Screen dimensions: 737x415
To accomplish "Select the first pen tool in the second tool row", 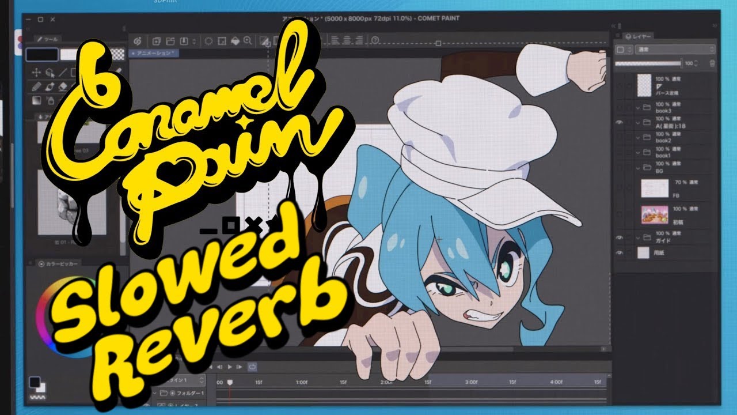I will tap(36, 86).
